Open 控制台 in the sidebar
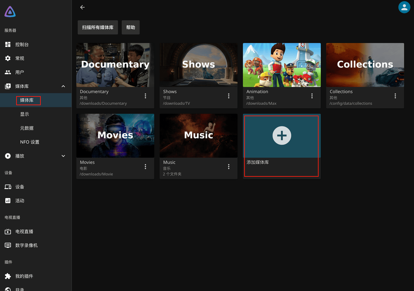The width and height of the screenshot is (414, 291). (36, 44)
